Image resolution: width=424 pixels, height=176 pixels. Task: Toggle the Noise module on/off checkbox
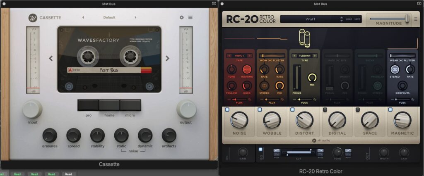pyautogui.click(x=227, y=109)
